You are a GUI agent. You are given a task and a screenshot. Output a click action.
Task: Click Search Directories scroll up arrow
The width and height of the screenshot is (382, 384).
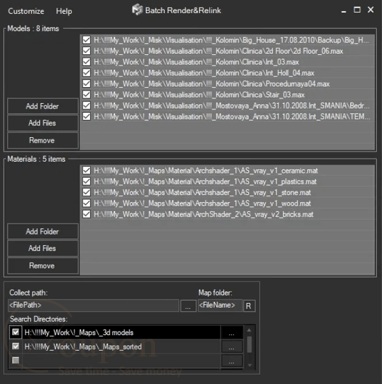point(249,330)
